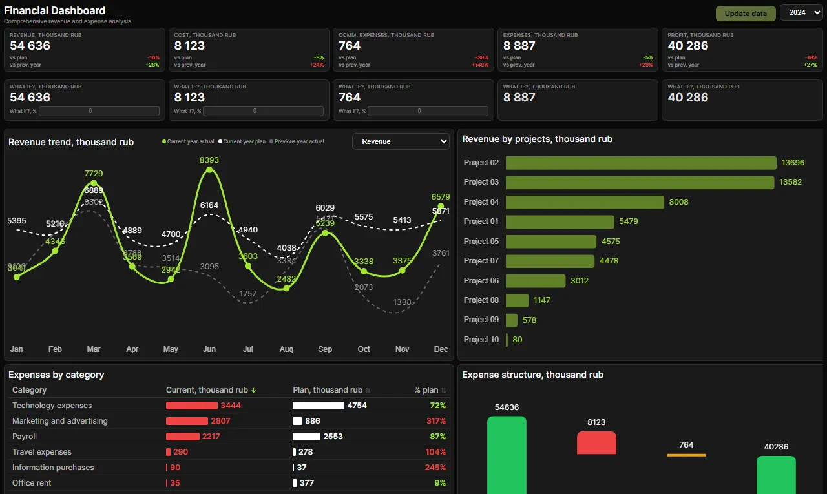Select the 'Marketing and advertising' row label
This screenshot has height=494, width=827.
click(60, 421)
